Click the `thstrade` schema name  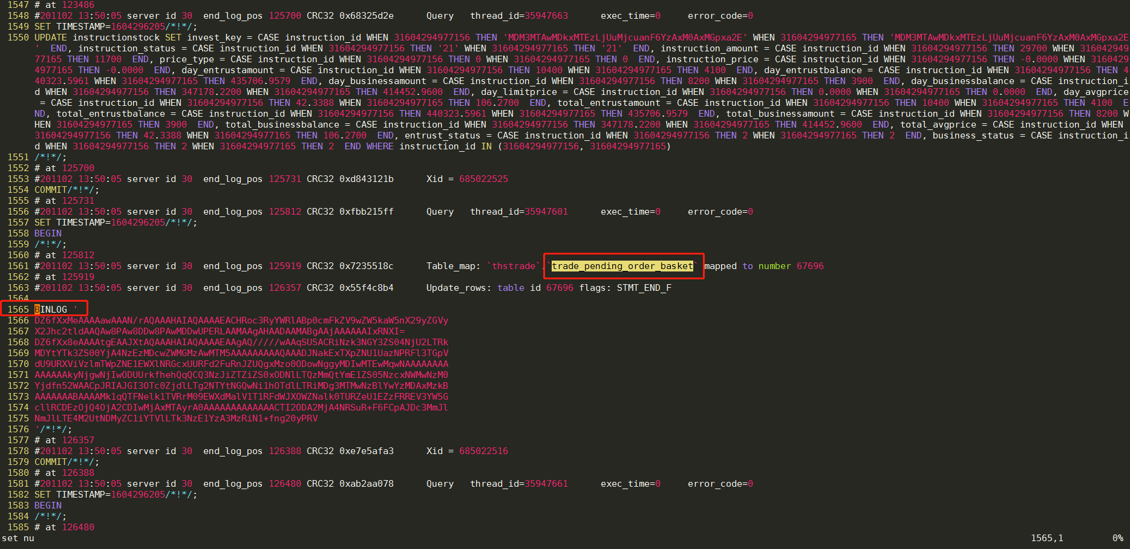514,266
